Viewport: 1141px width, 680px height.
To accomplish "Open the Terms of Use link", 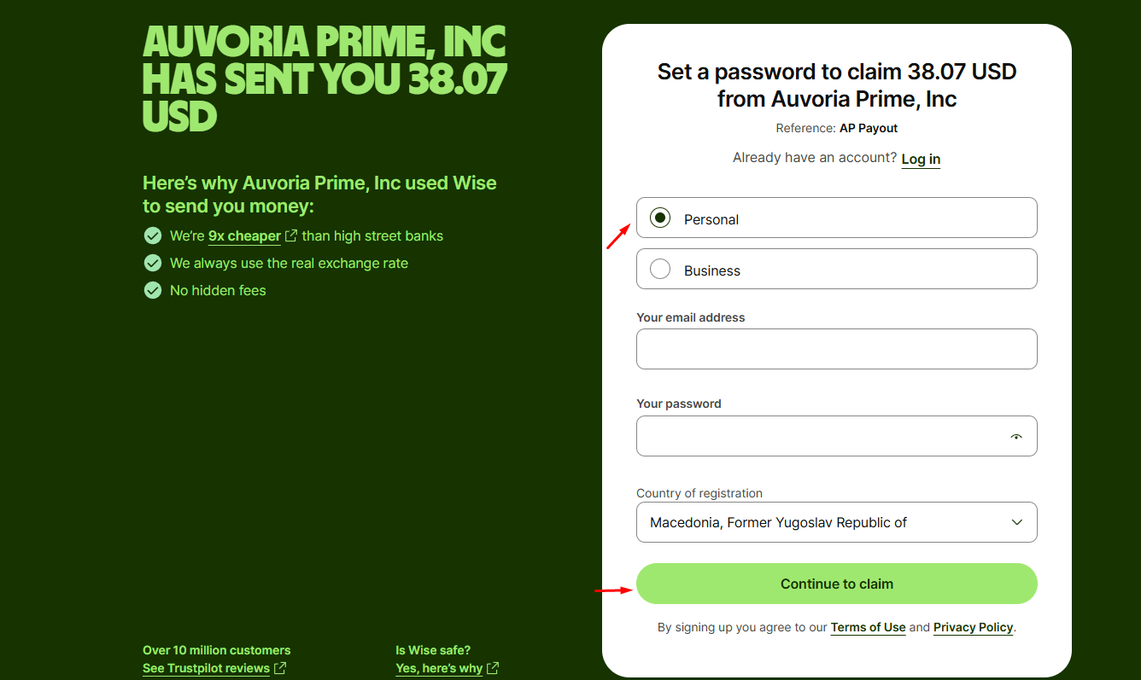I will tap(868, 627).
